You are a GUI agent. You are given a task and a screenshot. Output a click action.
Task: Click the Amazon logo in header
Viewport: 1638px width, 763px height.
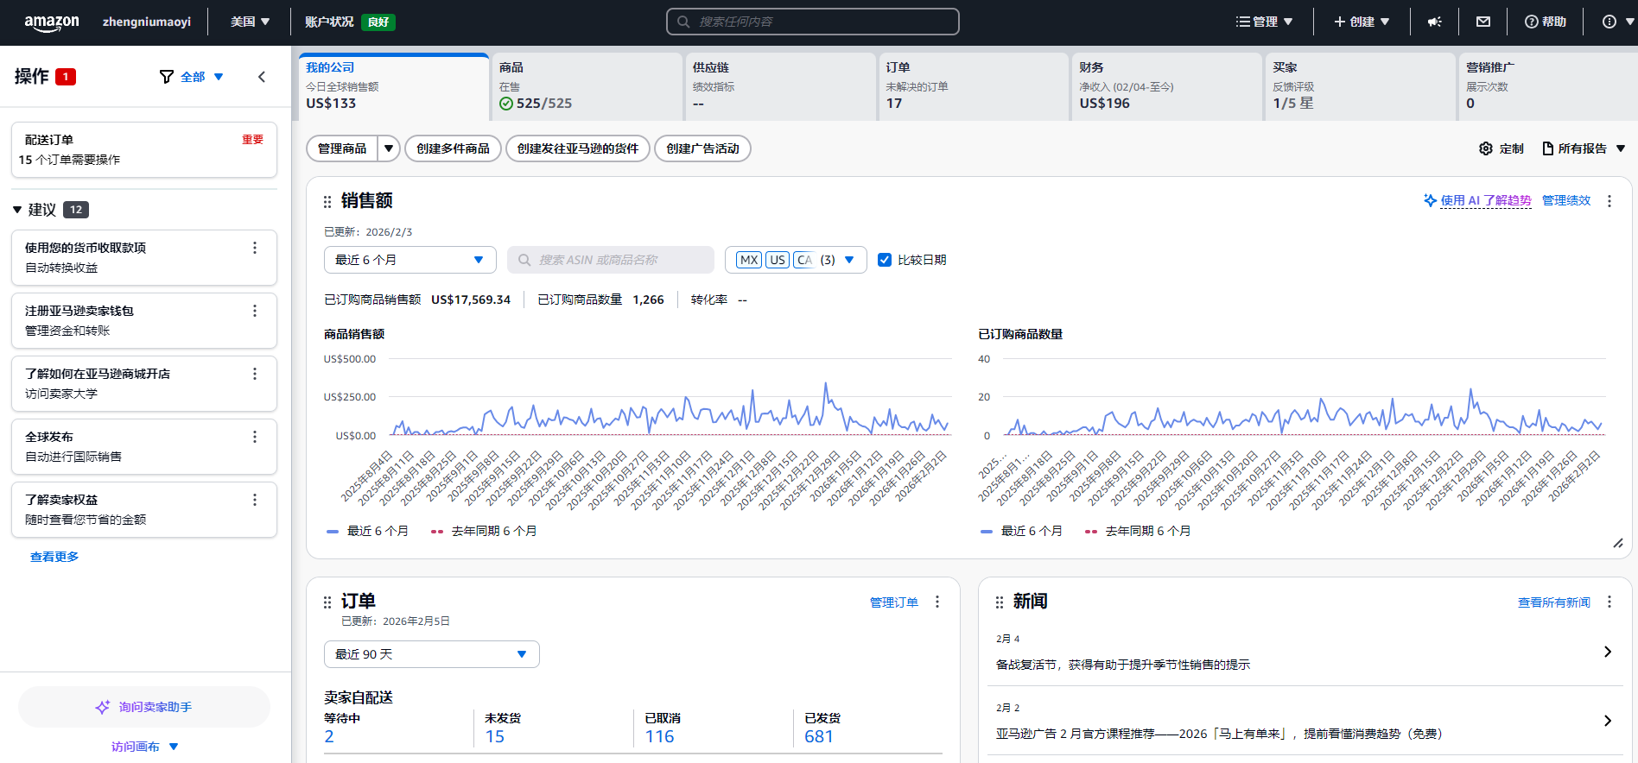click(51, 22)
